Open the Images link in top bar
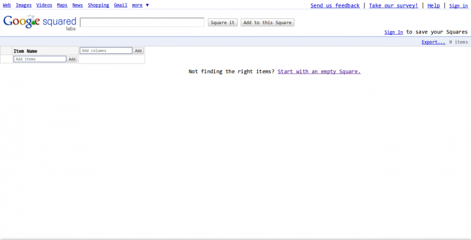This screenshot has width=471, height=240. 24,5
